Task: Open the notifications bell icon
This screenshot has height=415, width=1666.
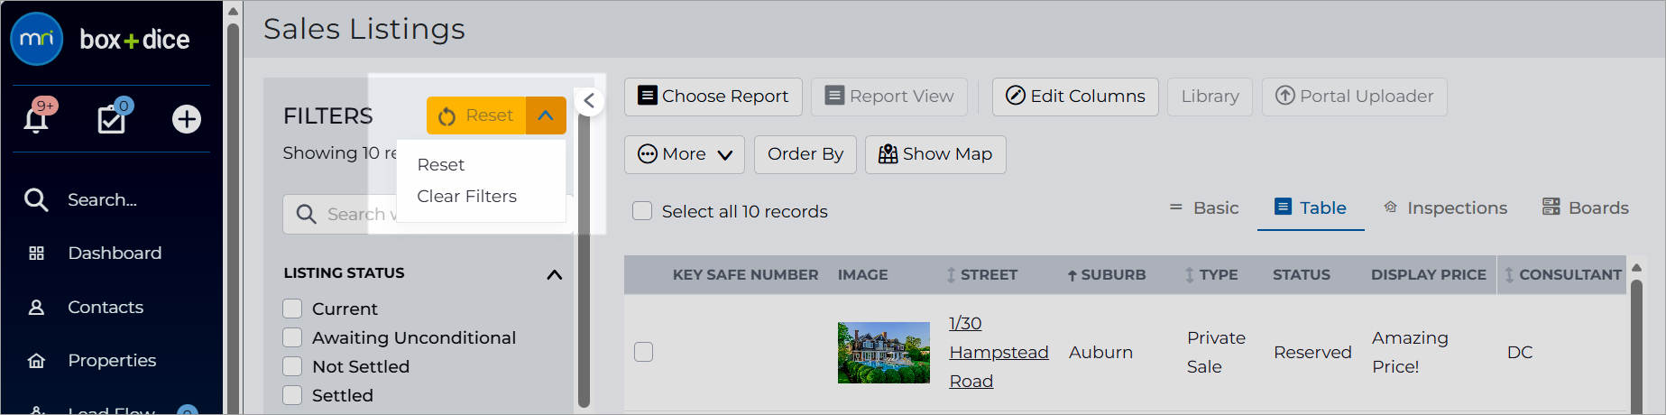Action: (36, 119)
